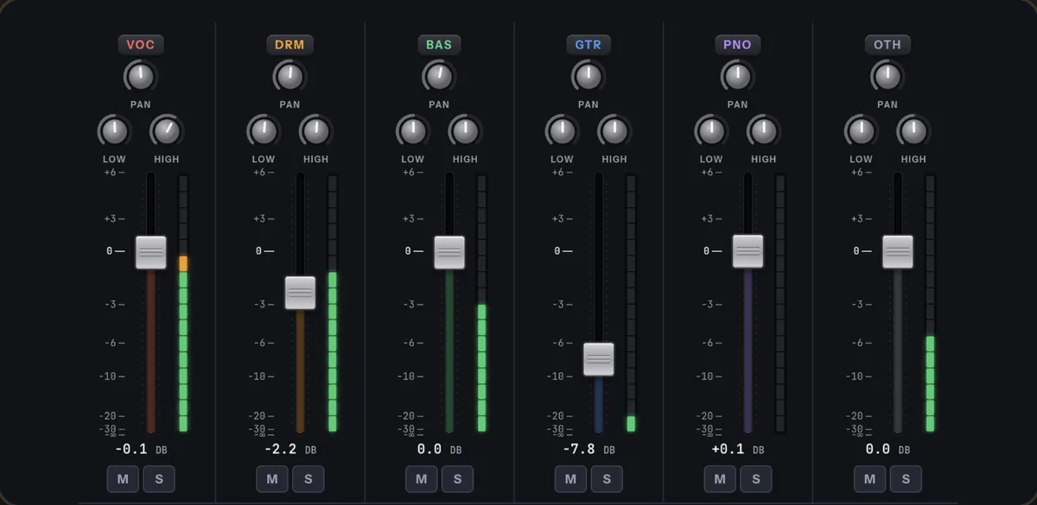Click the VOC channel pan knob

[x=140, y=77]
